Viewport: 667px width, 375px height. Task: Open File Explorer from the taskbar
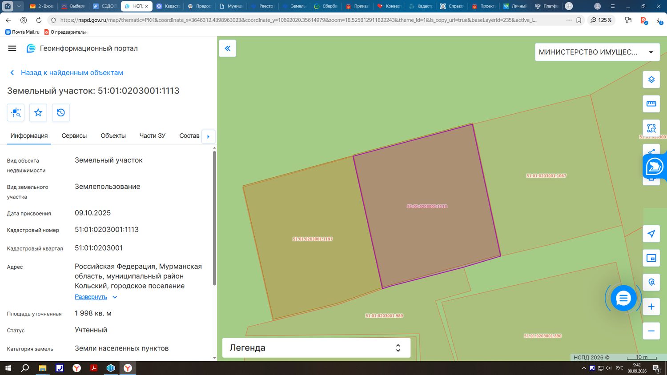pos(43,368)
